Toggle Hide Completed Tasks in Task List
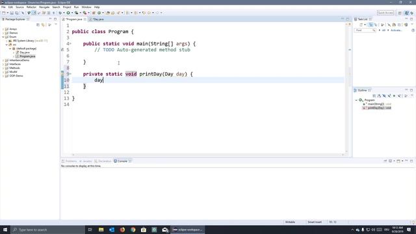The width and height of the screenshot is (416, 234). [x=389, y=25]
